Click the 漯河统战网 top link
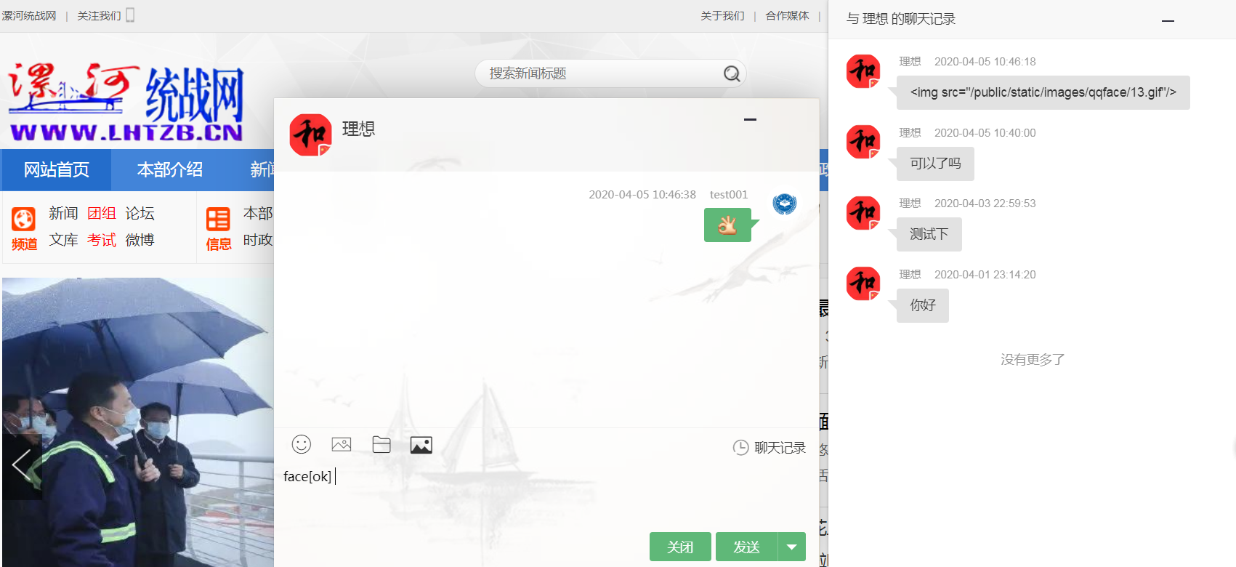The height and width of the screenshot is (567, 1236). [x=29, y=16]
